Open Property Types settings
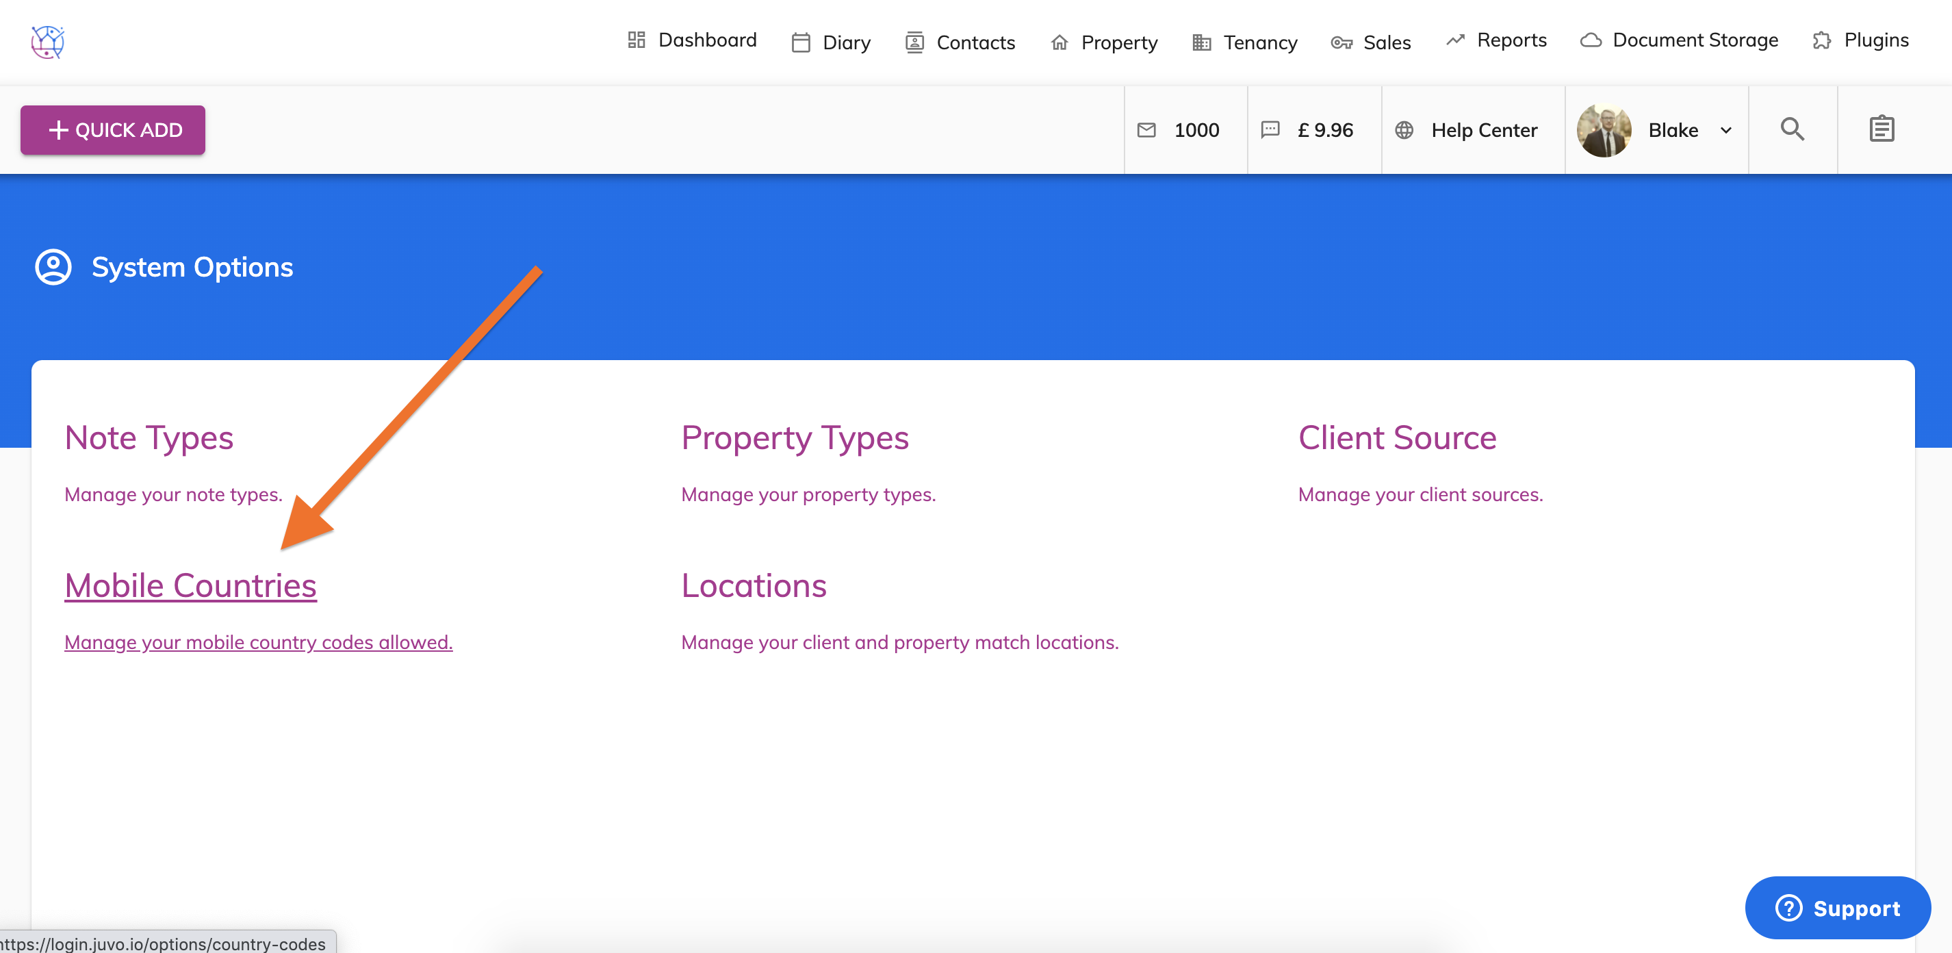 click(x=794, y=437)
